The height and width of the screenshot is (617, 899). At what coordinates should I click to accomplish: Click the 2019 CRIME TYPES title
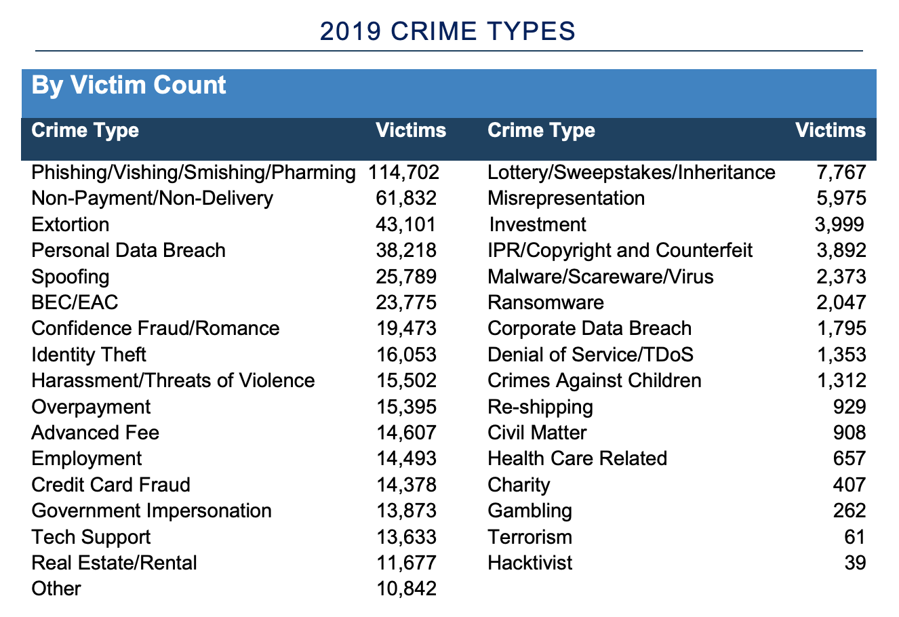coord(447,31)
